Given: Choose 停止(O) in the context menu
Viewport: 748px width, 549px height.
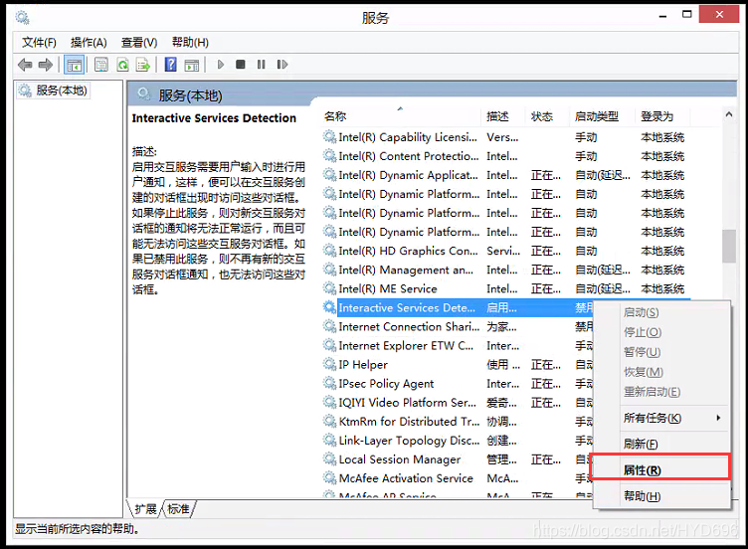Looking at the screenshot, I should pyautogui.click(x=661, y=332).
